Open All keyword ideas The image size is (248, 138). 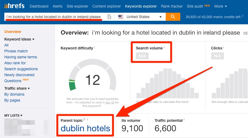coord(6,45)
